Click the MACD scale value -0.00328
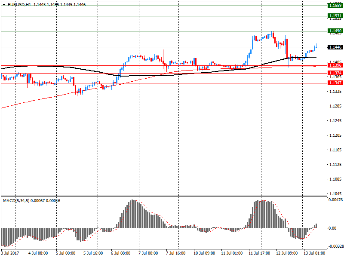 coord(335,246)
